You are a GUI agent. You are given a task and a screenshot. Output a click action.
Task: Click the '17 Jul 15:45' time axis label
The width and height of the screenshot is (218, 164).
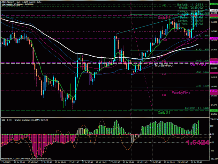pyautogui.click(x=101, y=162)
